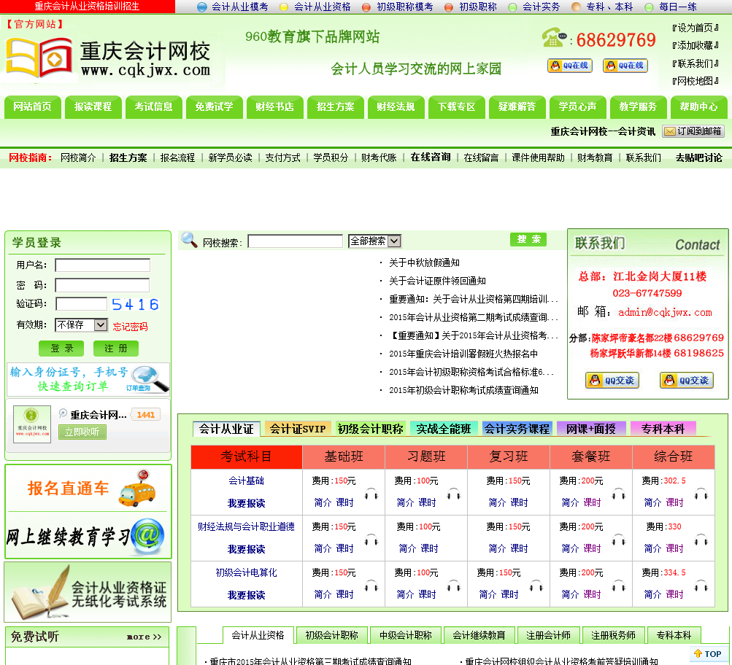Screen dimensions: 732x665
Task: Click the 财经法规与会计职业道德 subject link
Action: (246, 526)
